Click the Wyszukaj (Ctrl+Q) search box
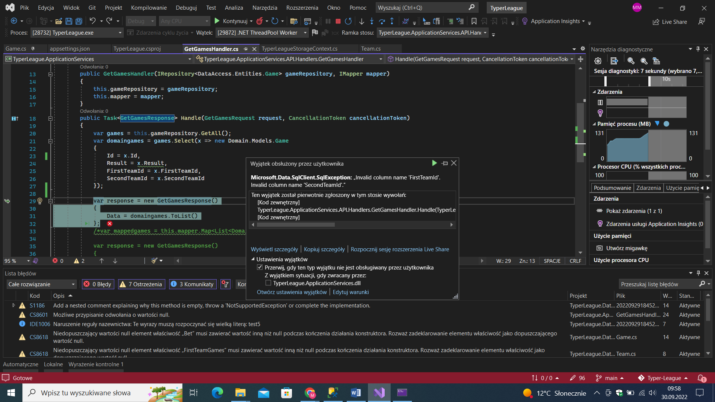715x402 pixels. click(x=426, y=7)
